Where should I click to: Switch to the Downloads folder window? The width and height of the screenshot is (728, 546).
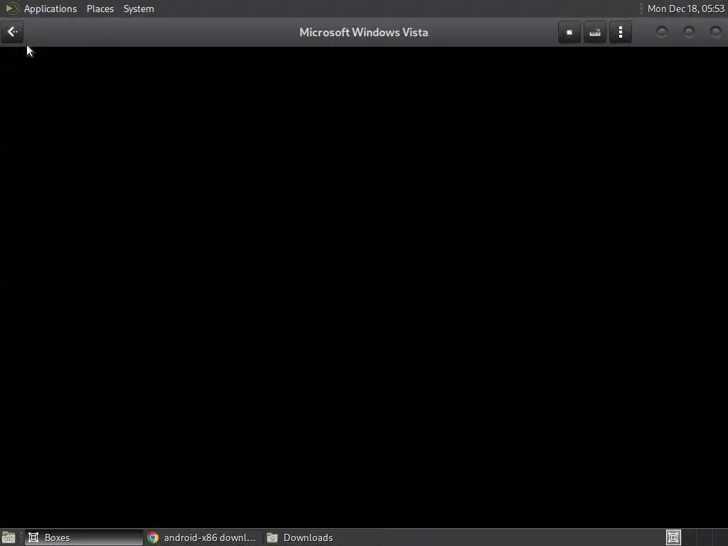click(x=323, y=537)
